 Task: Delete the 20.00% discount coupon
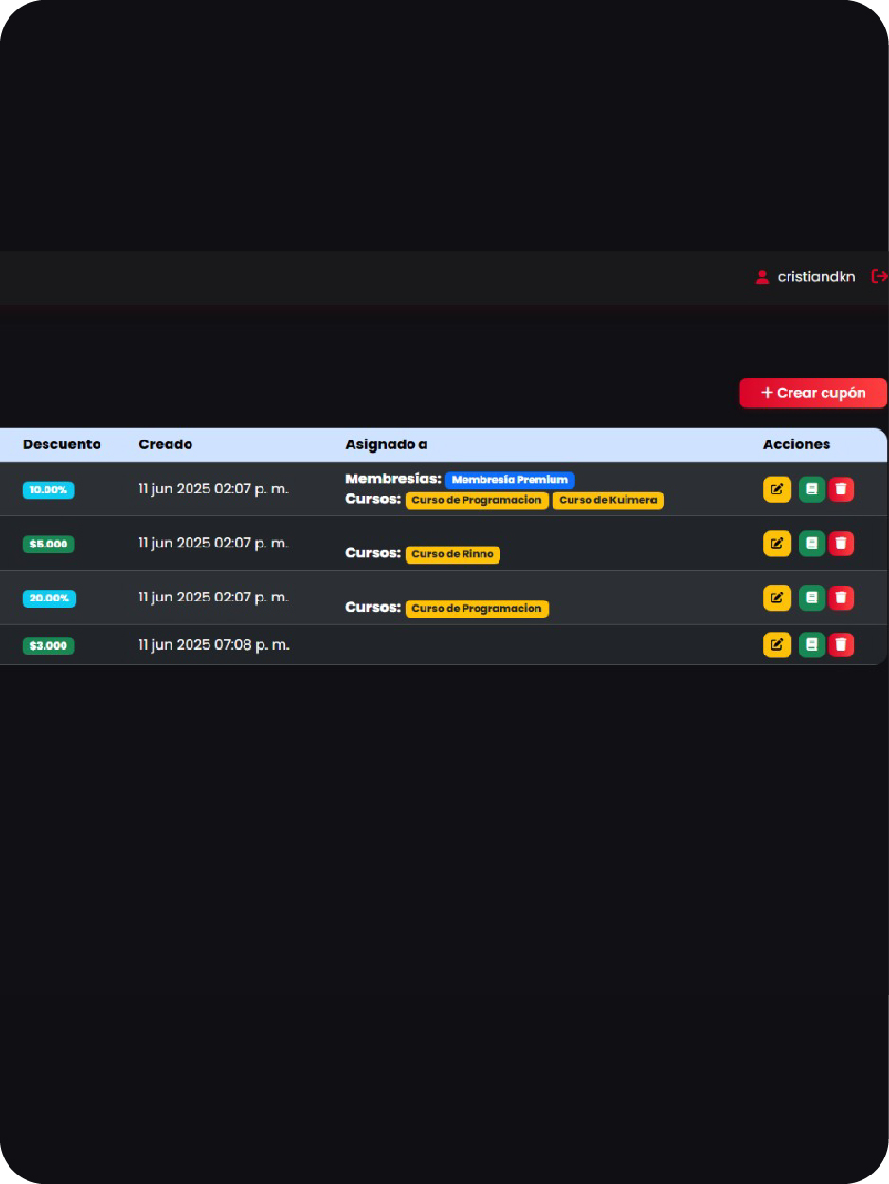coord(841,599)
